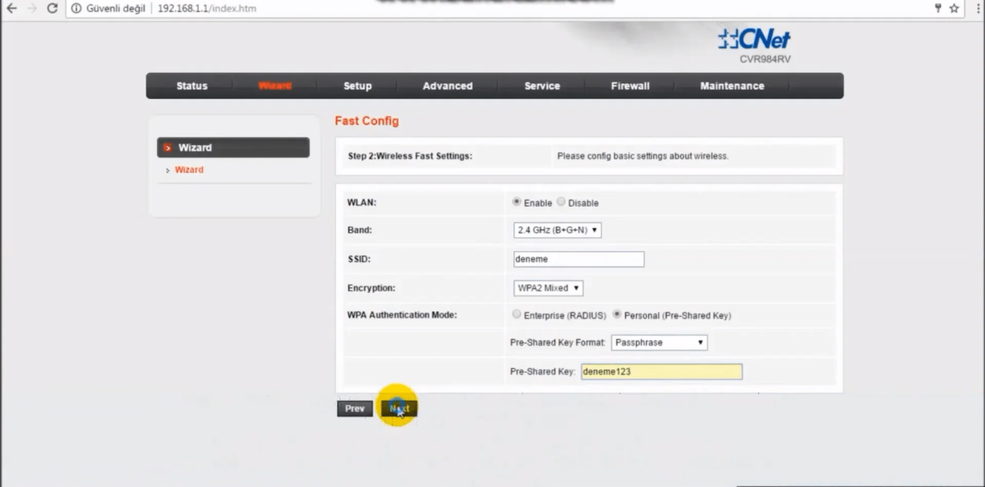This screenshot has width=985, height=487.
Task: Click 'Please config basic settings about wireless.' text
Action: pos(643,156)
